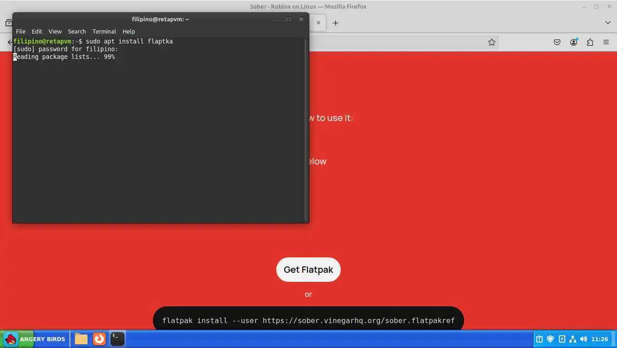Open the volume speaker tray icon
The image size is (617, 348).
(x=583, y=339)
